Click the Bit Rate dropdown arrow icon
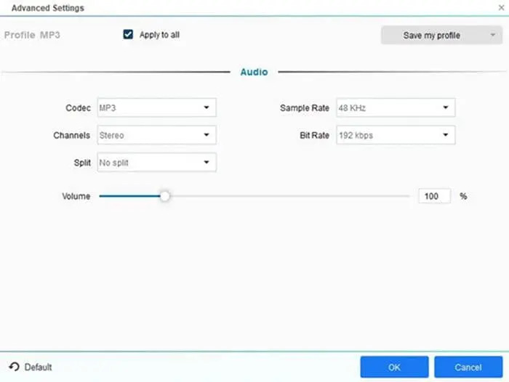The height and width of the screenshot is (382, 509). point(445,135)
